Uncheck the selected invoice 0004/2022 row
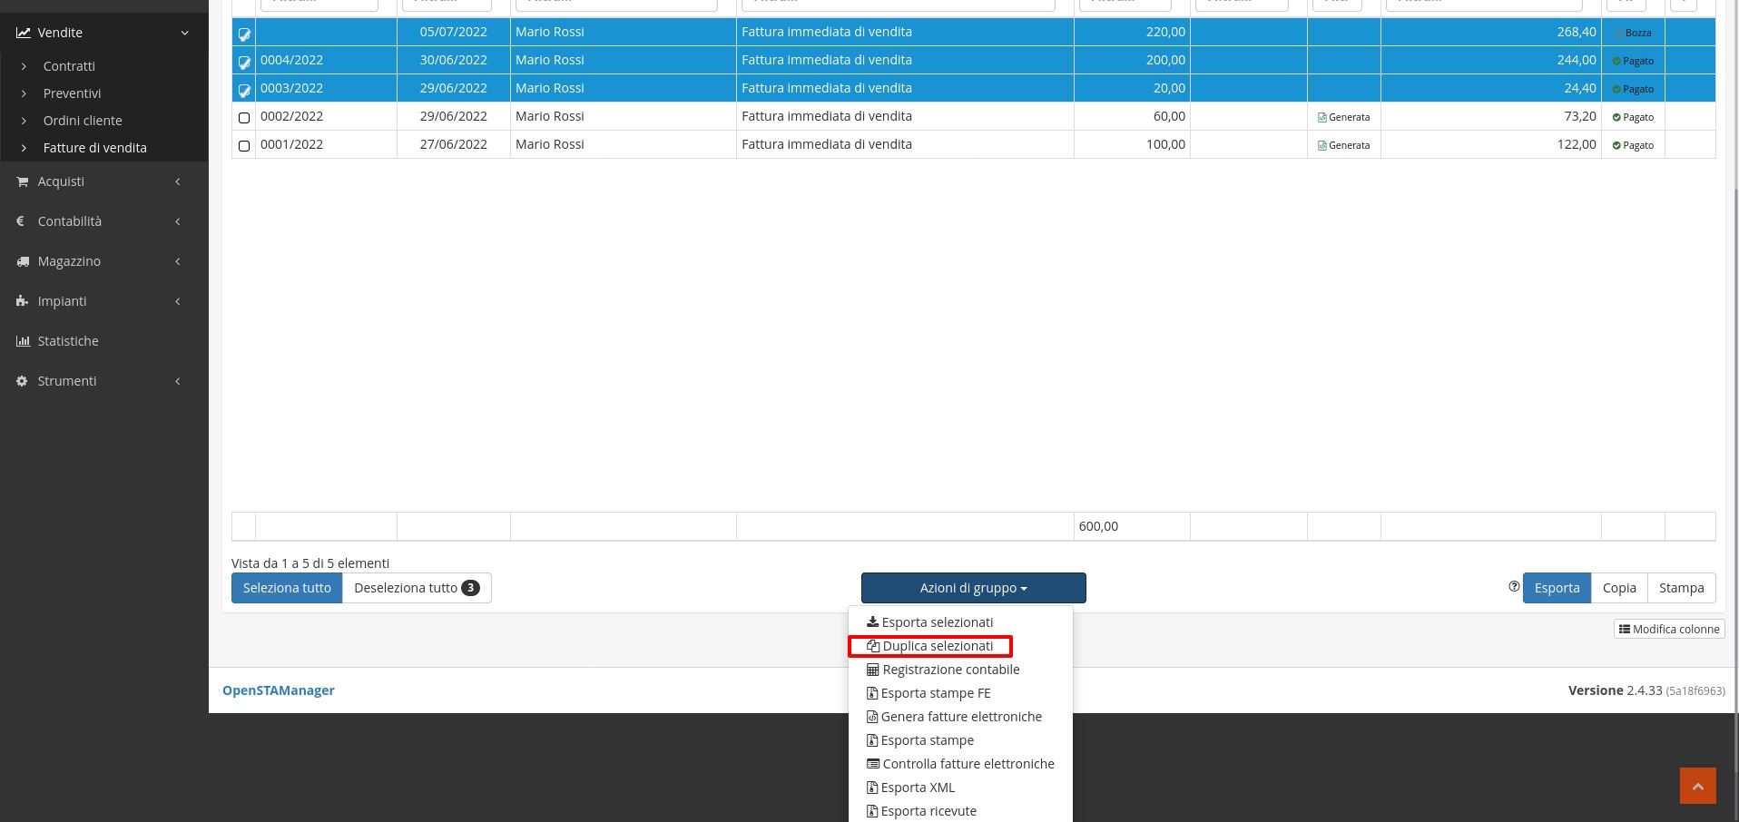The height and width of the screenshot is (822, 1739). pos(244,62)
